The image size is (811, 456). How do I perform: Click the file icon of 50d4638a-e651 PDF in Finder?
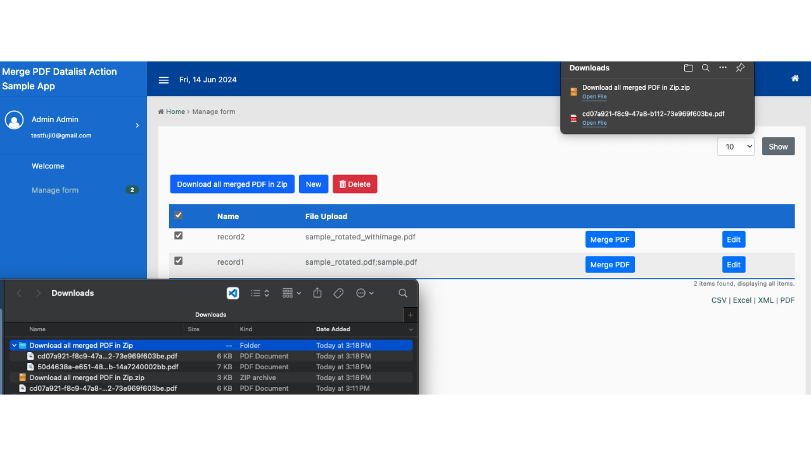pyautogui.click(x=30, y=367)
